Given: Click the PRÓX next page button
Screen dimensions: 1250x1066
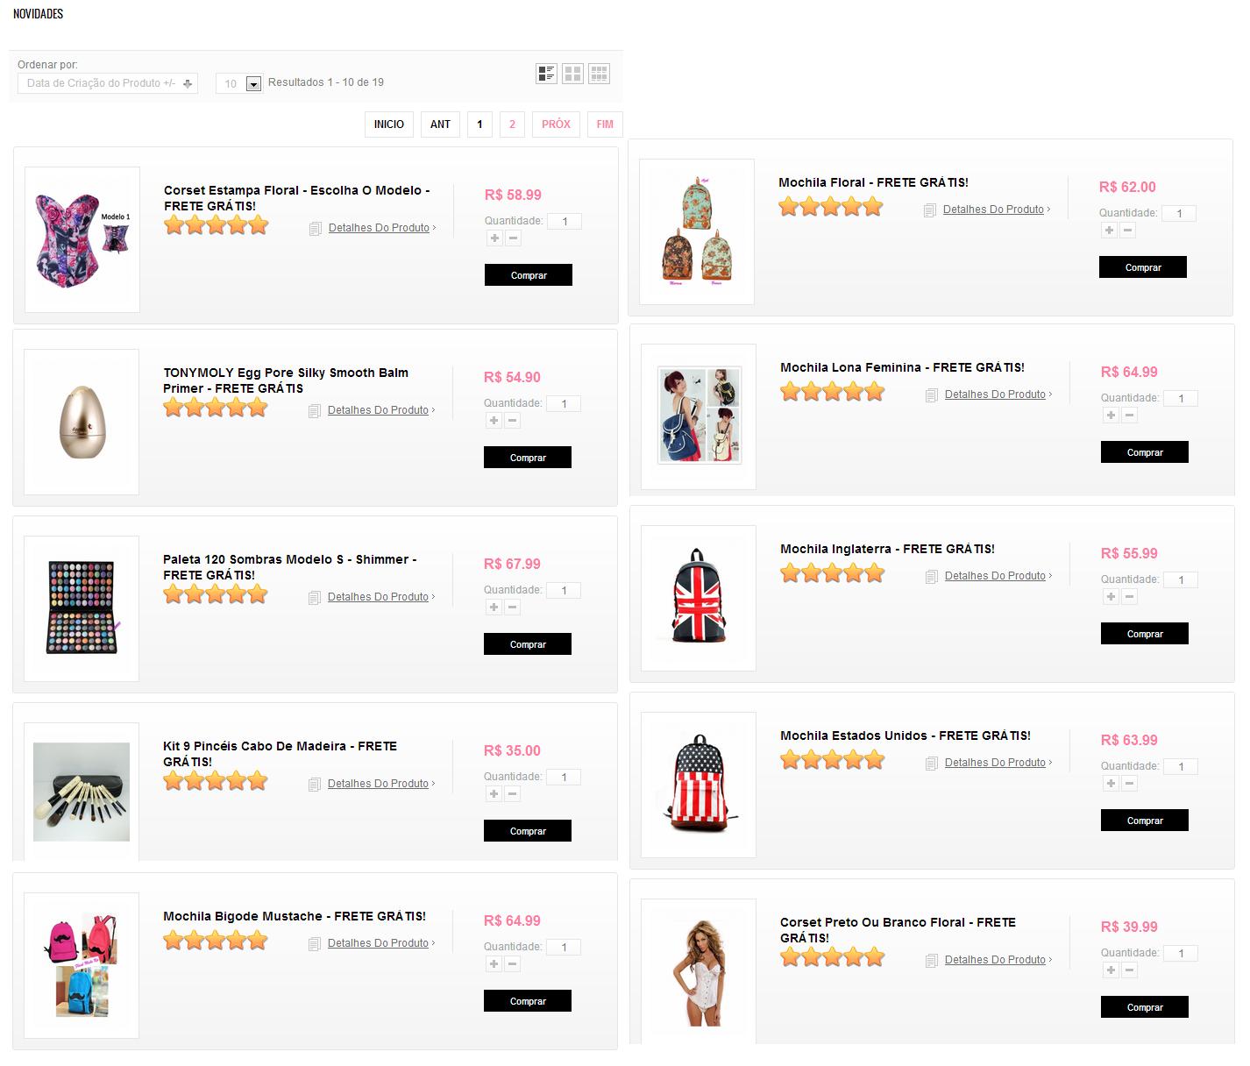Looking at the screenshot, I should click(x=556, y=124).
